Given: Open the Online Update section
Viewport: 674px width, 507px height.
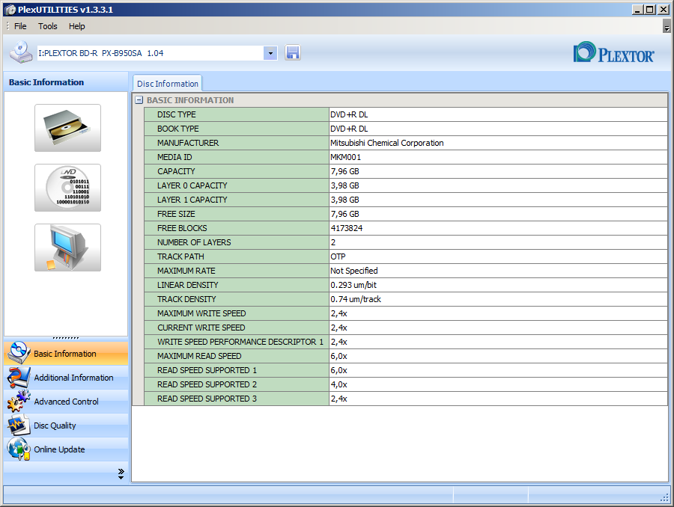Looking at the screenshot, I should tap(66, 449).
